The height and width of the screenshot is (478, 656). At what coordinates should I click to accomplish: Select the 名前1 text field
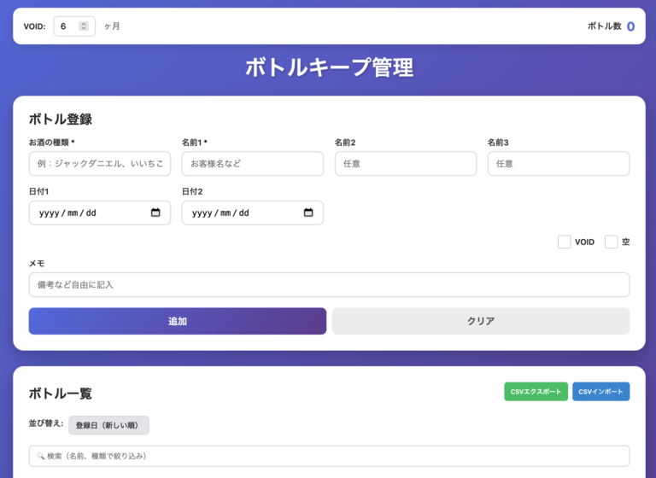pos(253,164)
